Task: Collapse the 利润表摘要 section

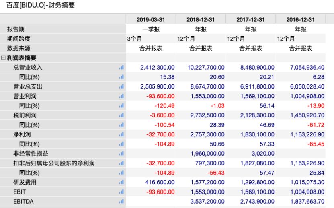Action: (3, 58)
